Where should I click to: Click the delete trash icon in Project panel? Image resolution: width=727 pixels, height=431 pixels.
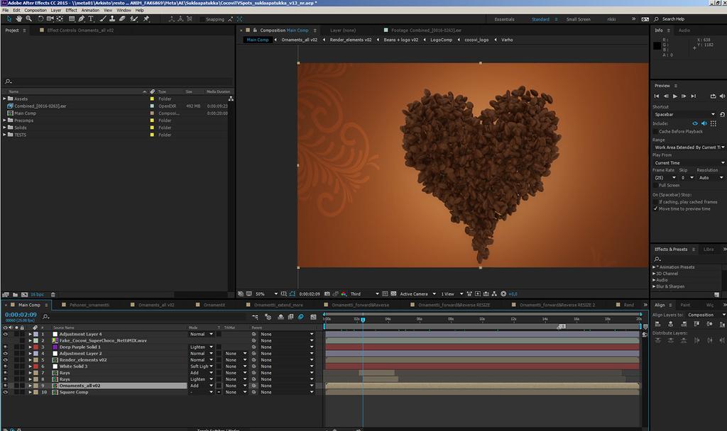pos(53,294)
